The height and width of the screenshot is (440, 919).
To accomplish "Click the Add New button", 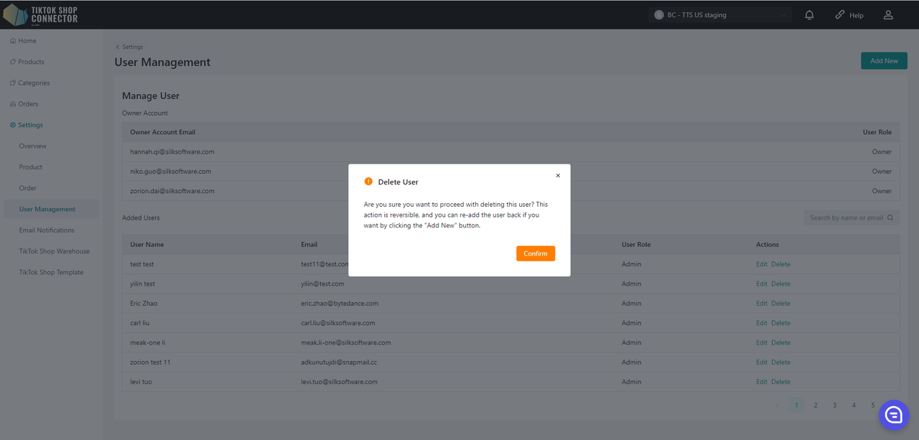I will point(883,61).
